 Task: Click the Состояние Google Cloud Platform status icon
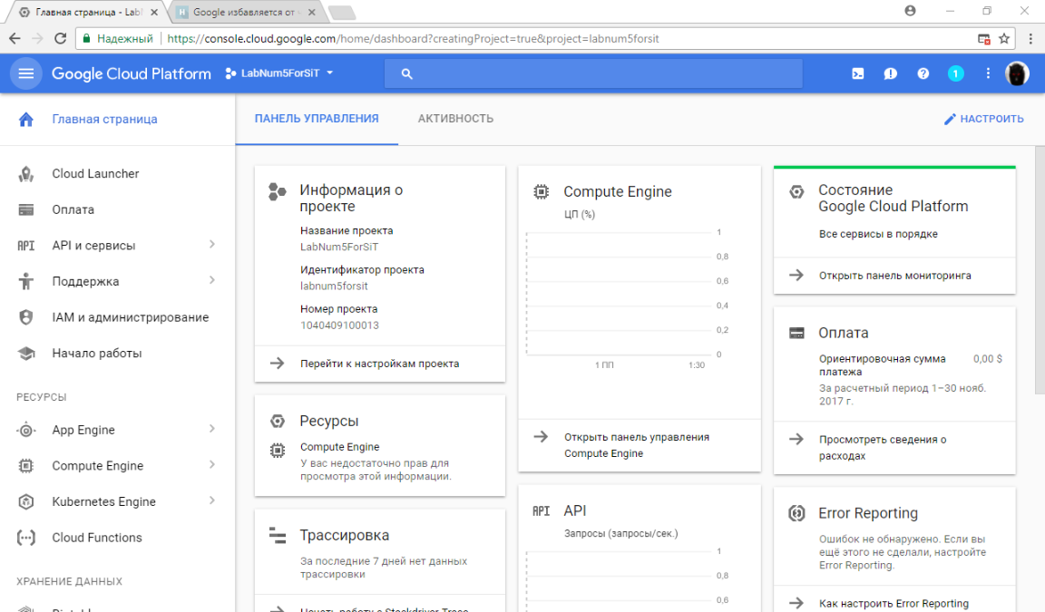point(796,192)
